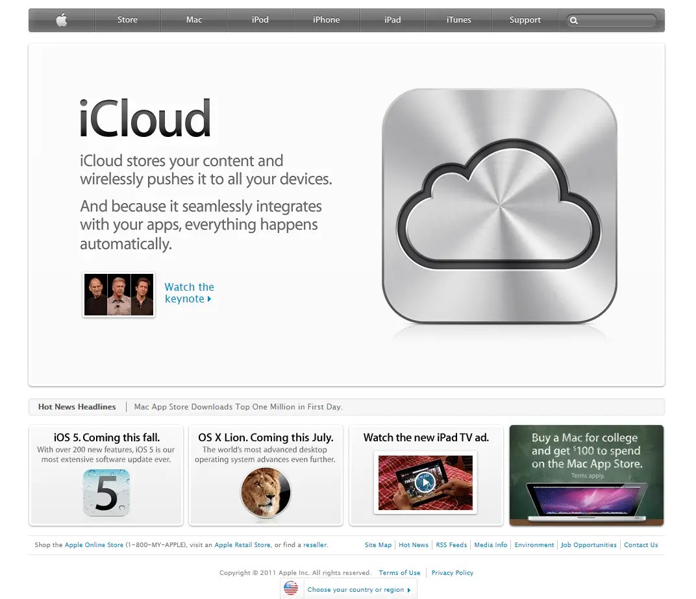Open the Mac App Store downloads headline
The image size is (696, 599).
click(x=238, y=407)
